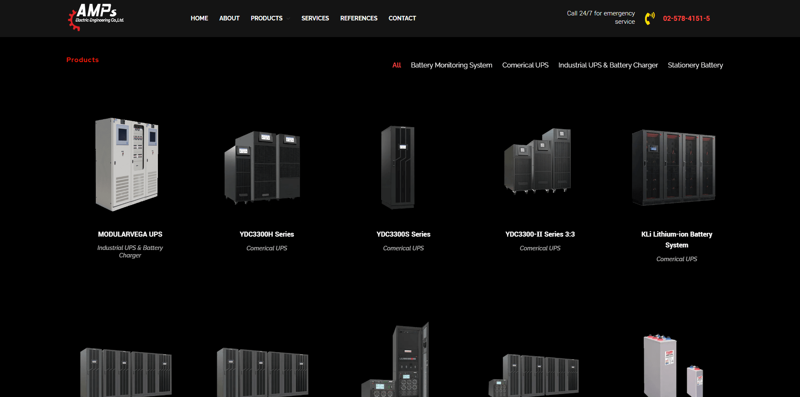The height and width of the screenshot is (397, 800).
Task: Filter by Comerical UPS category
Action: (x=525, y=65)
